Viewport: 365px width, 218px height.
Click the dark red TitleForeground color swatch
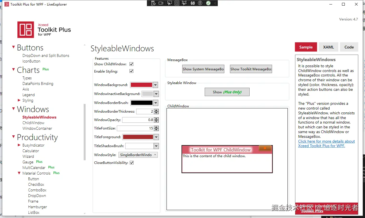tap(138, 137)
